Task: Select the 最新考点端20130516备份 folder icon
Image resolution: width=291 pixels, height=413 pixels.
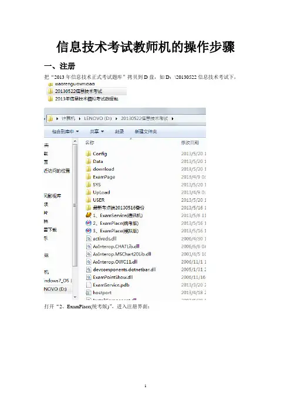Action: pos(89,208)
